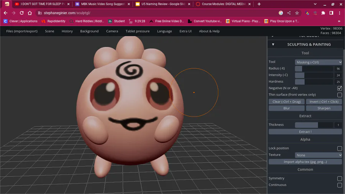Click the spiral on model's forehead

click(x=129, y=70)
